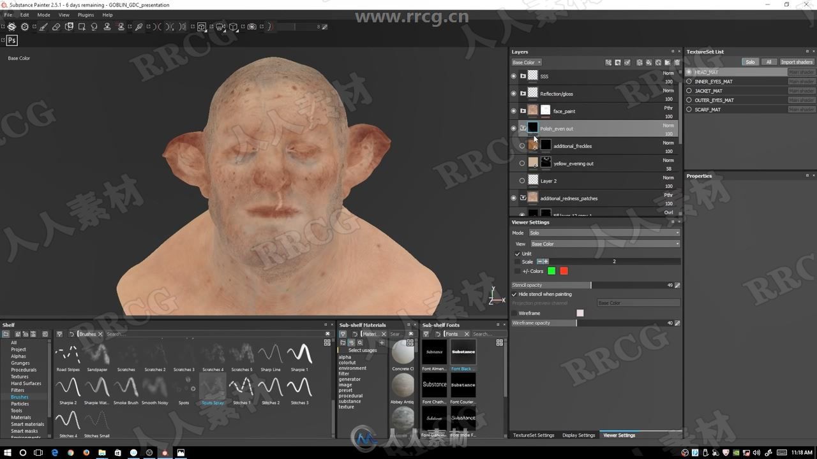Enable the Wireframe checkbox
The image size is (817, 459).
click(514, 313)
